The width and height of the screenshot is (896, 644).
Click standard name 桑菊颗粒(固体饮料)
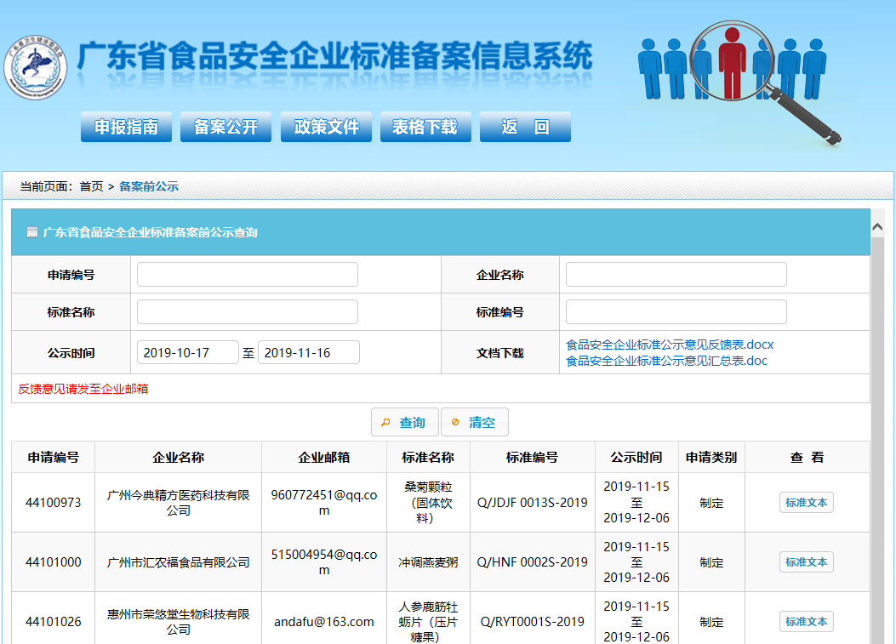[428, 503]
